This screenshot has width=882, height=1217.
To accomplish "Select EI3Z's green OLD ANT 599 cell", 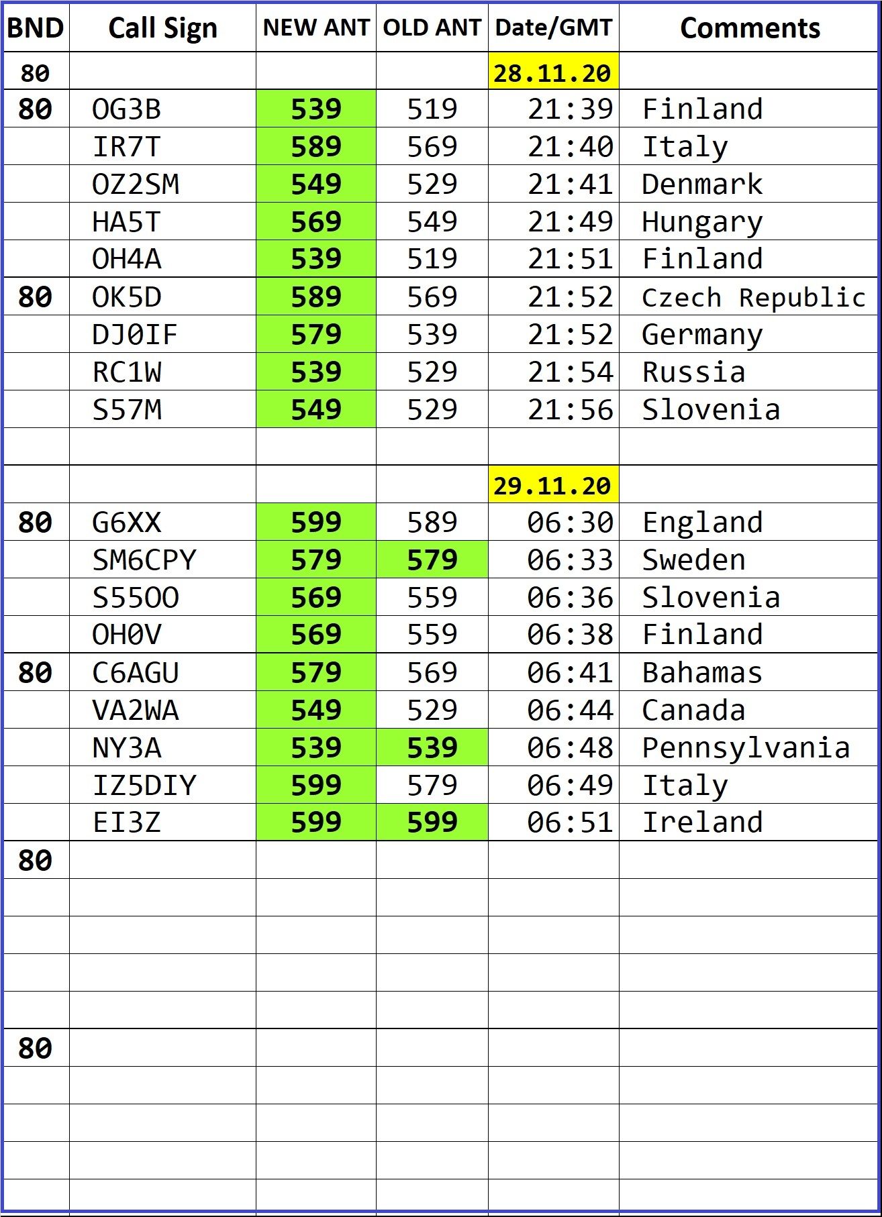I will click(x=432, y=822).
